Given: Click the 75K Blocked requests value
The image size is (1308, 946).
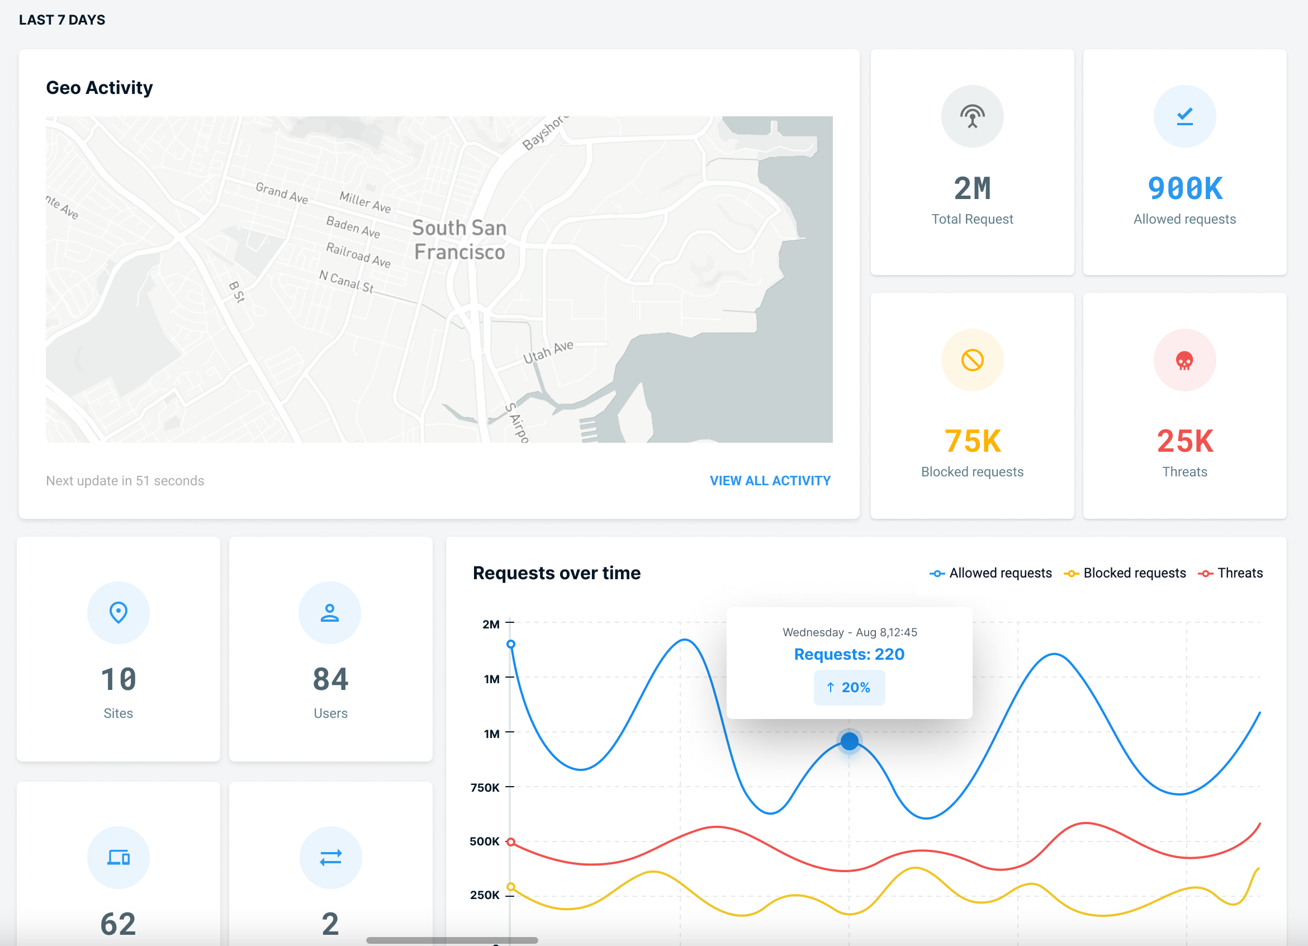Looking at the screenshot, I should pos(973,441).
